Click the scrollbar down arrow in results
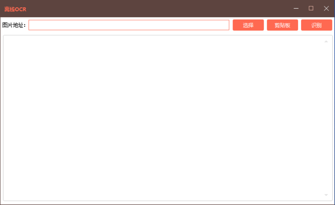335x205 pixels. coord(326,195)
